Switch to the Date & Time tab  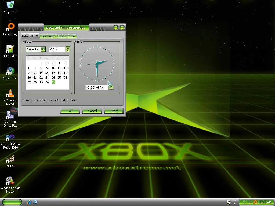point(30,36)
